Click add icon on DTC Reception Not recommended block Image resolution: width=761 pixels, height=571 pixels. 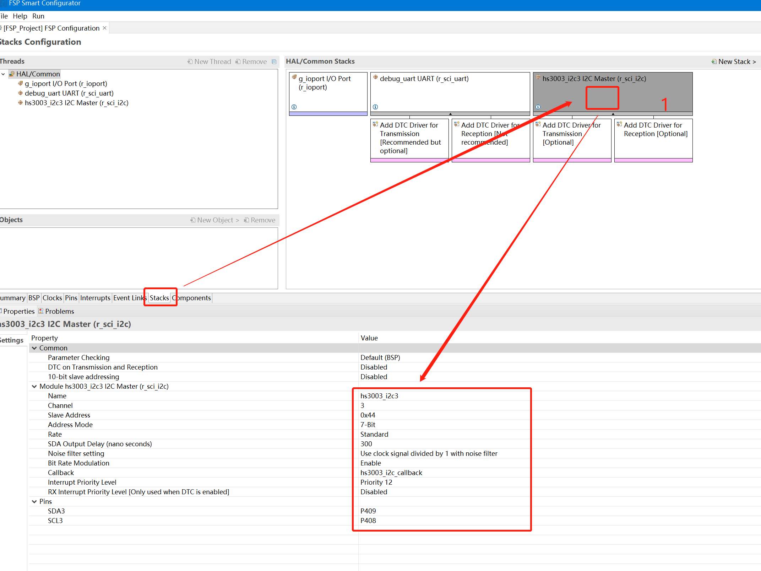(x=457, y=124)
